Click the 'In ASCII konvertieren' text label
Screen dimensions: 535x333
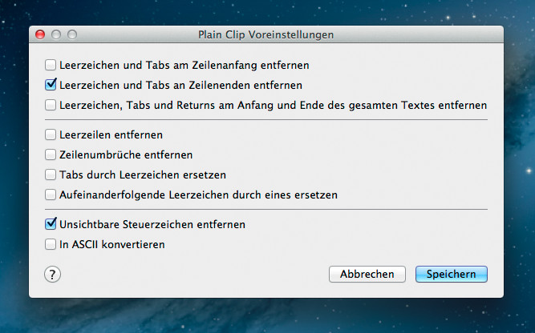coord(112,244)
